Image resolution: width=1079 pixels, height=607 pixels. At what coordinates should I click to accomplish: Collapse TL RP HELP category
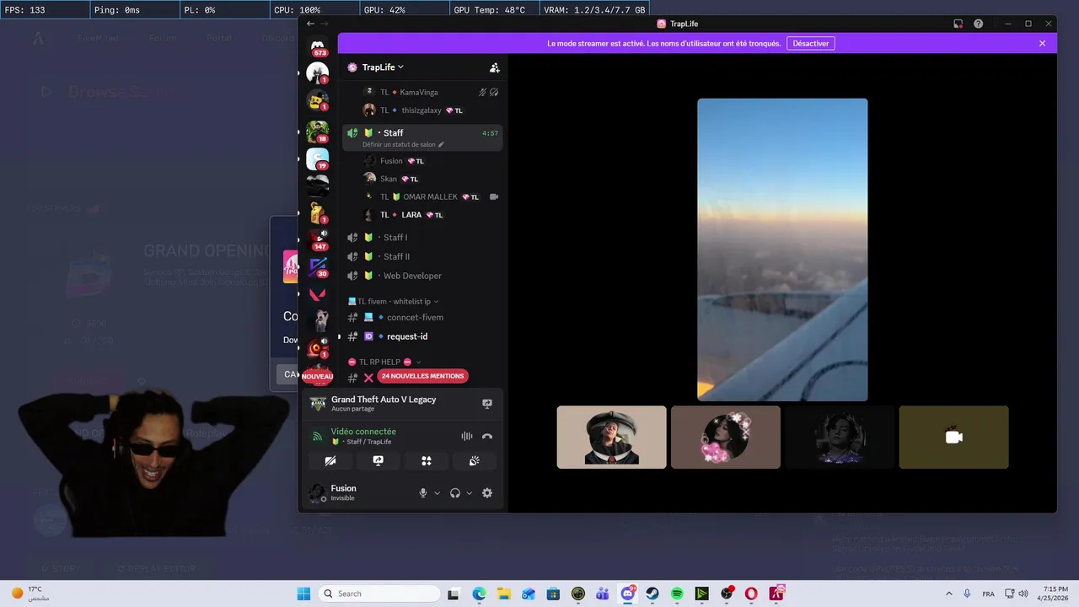pyautogui.click(x=384, y=362)
